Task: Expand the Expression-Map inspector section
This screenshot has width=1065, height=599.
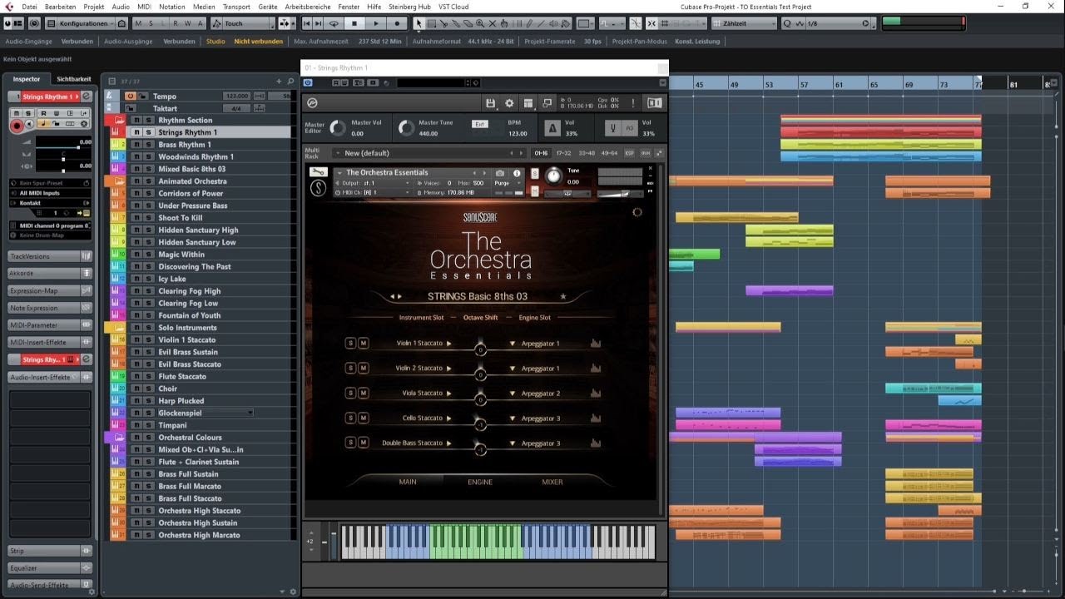Action: [50, 291]
